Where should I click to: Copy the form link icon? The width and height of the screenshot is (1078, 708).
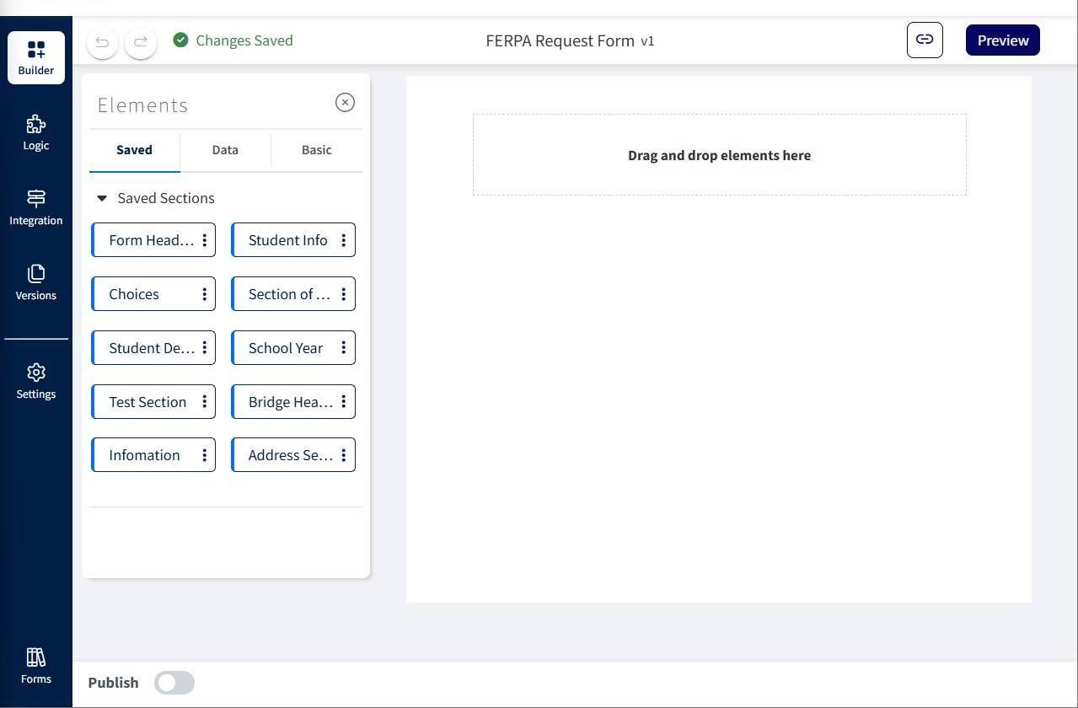(x=925, y=40)
